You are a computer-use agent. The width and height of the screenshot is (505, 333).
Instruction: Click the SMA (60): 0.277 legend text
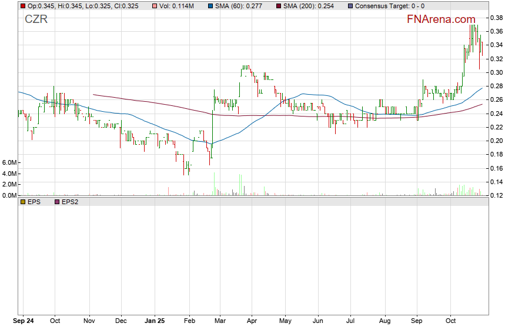242,6
